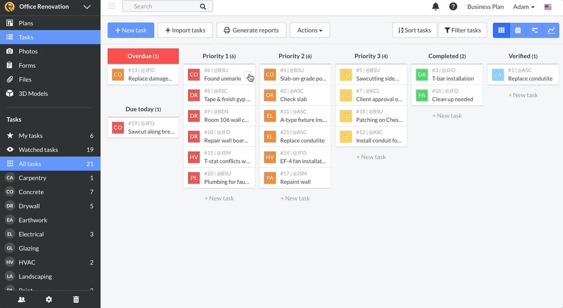563x308 pixels.
Task: Open the team members icon in sidebar footer
Action: coord(22,300)
